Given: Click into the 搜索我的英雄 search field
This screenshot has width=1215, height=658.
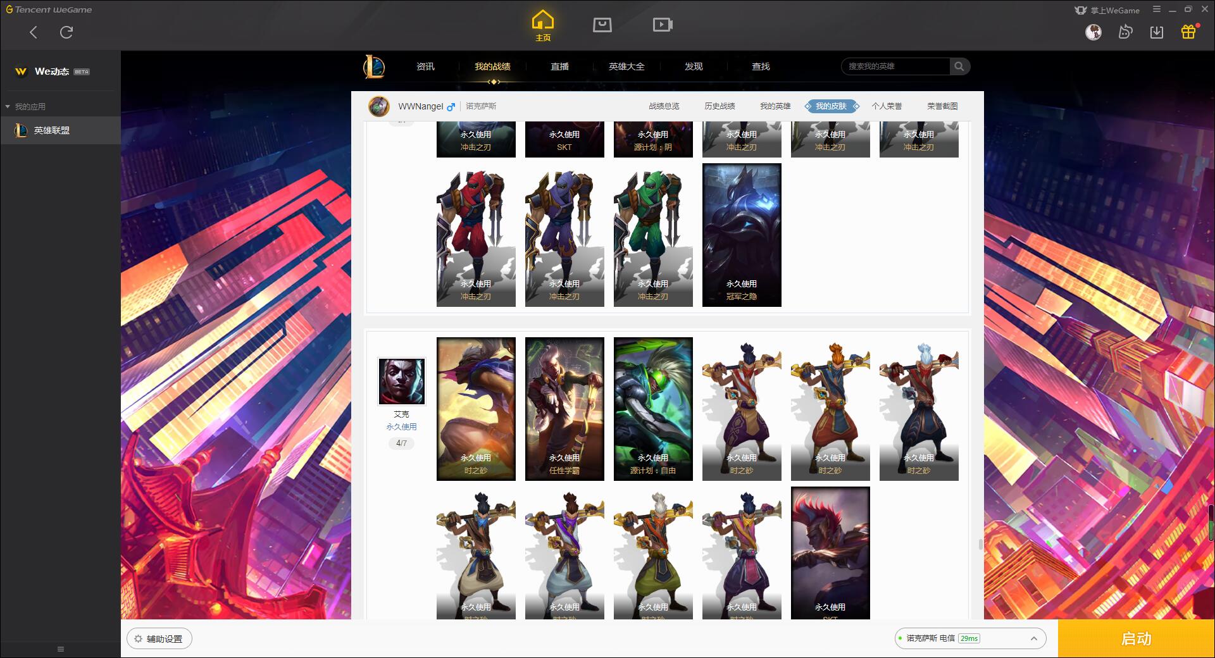Looking at the screenshot, I should point(895,66).
